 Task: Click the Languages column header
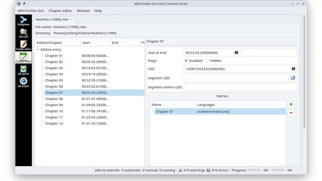pos(241,105)
